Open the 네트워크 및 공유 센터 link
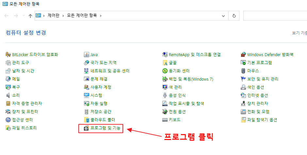307x155 pixels. click(110, 71)
